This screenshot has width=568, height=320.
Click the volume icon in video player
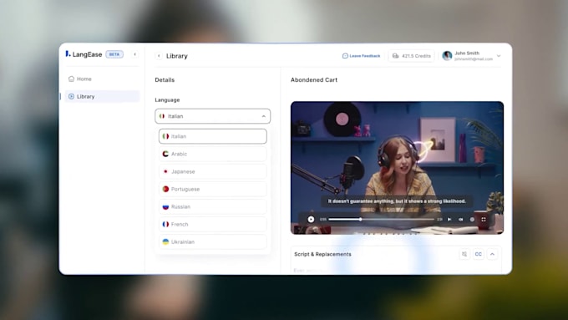click(x=460, y=219)
